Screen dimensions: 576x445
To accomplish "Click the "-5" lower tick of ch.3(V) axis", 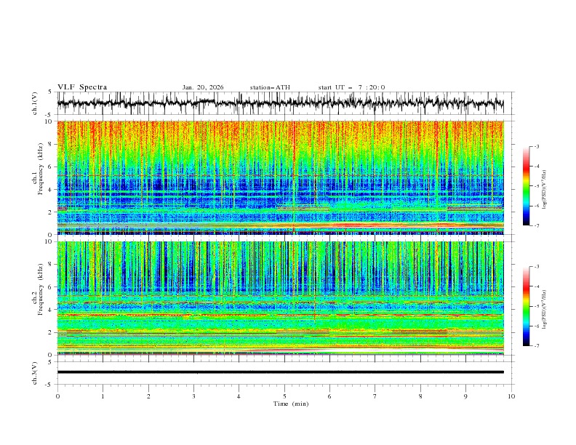I will pos(49,385).
